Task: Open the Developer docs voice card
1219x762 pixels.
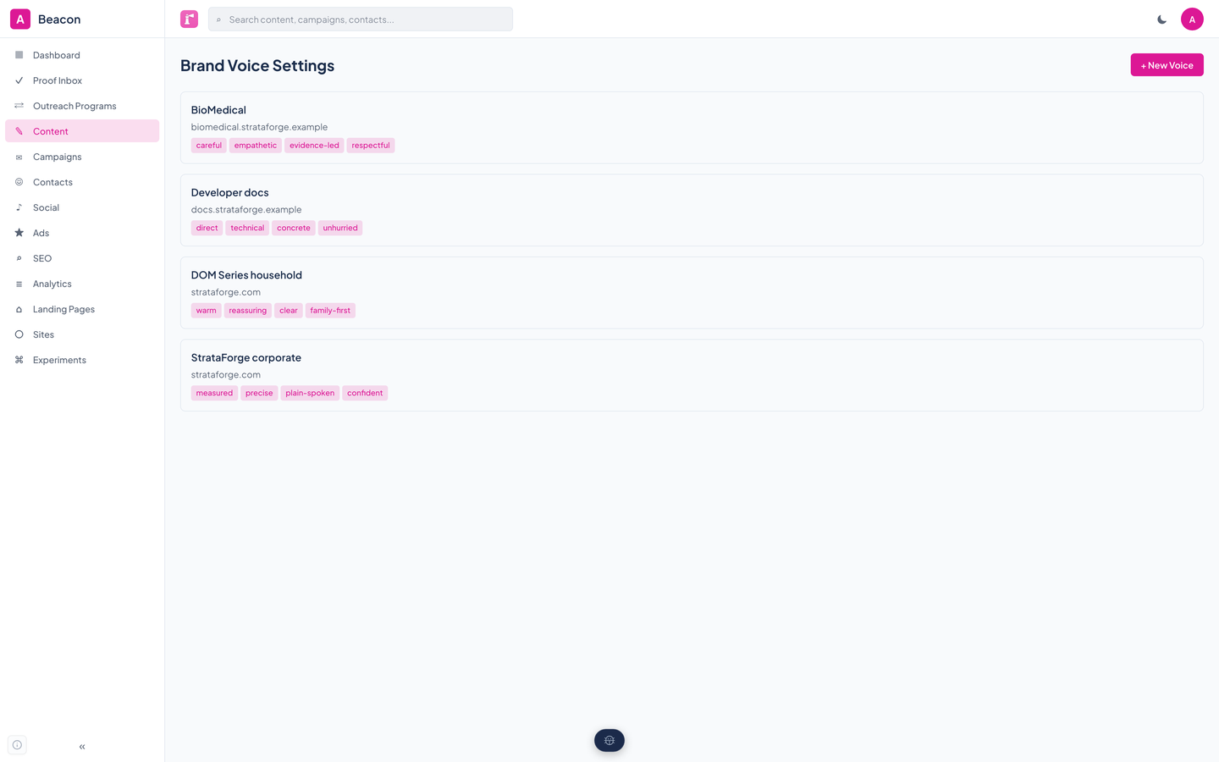Action: (692, 210)
